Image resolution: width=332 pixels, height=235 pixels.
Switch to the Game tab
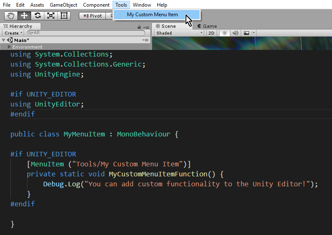tap(207, 26)
